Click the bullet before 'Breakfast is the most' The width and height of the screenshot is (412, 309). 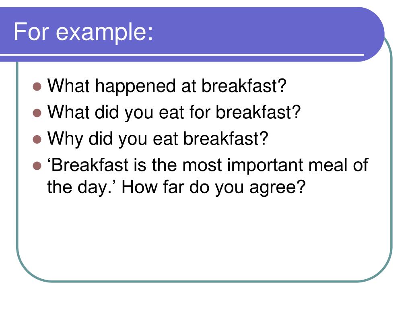(37, 166)
